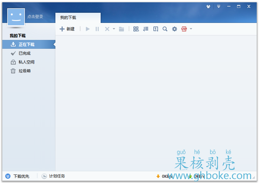Select 已完成 completed list
259x183 pixels.
24,53
